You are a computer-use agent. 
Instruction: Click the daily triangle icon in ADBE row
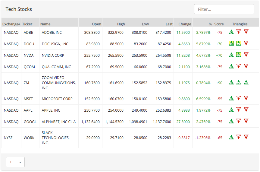(x=231, y=32)
